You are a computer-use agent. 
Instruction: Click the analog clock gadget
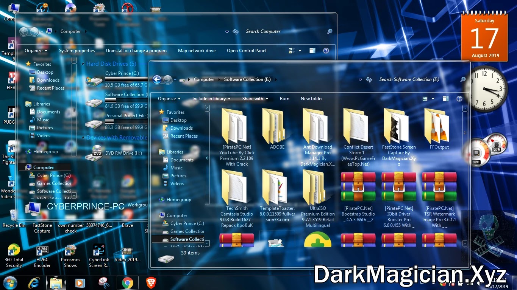point(485,88)
